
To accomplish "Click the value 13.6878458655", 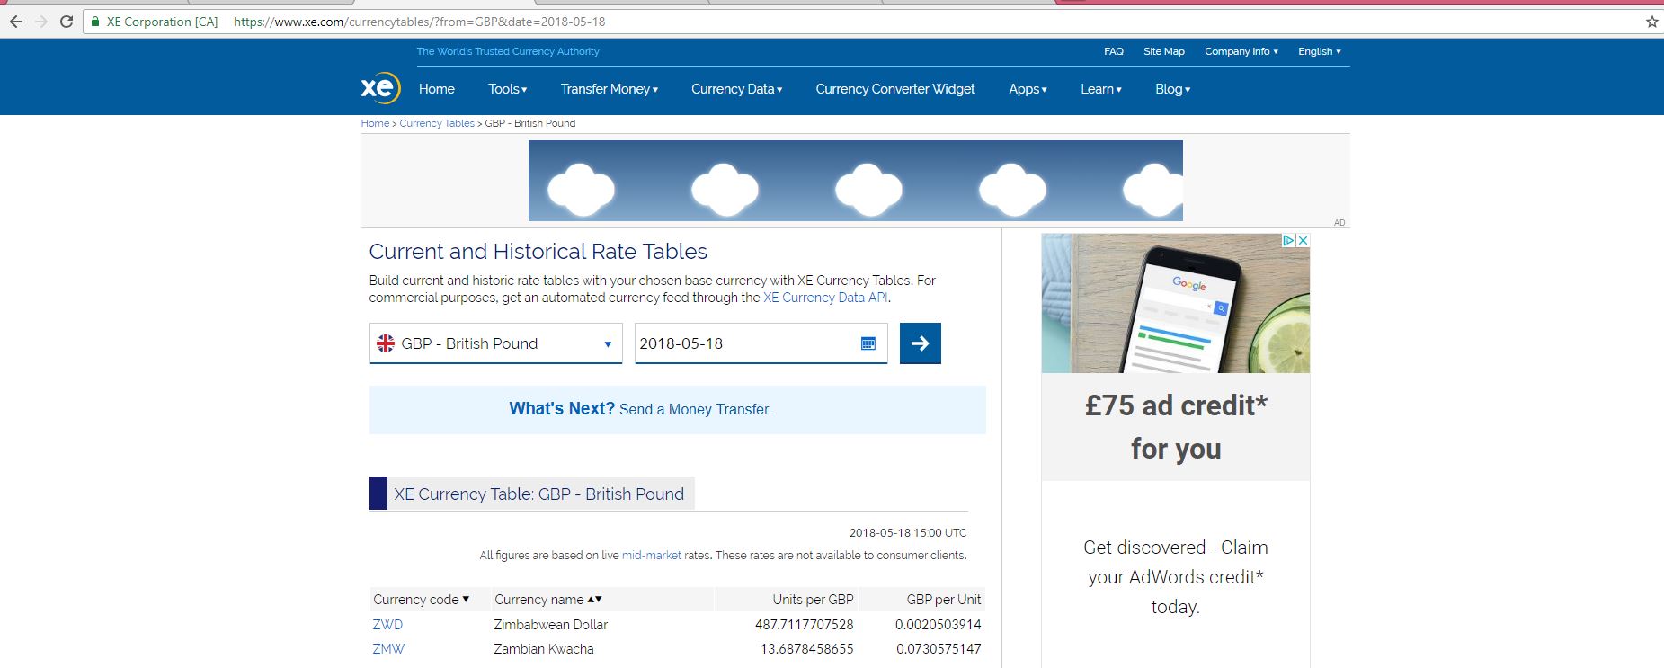I will pyautogui.click(x=806, y=649).
